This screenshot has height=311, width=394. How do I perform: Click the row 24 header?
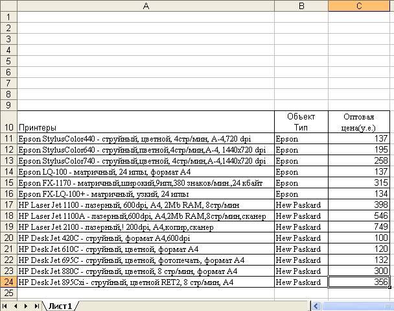[8, 282]
